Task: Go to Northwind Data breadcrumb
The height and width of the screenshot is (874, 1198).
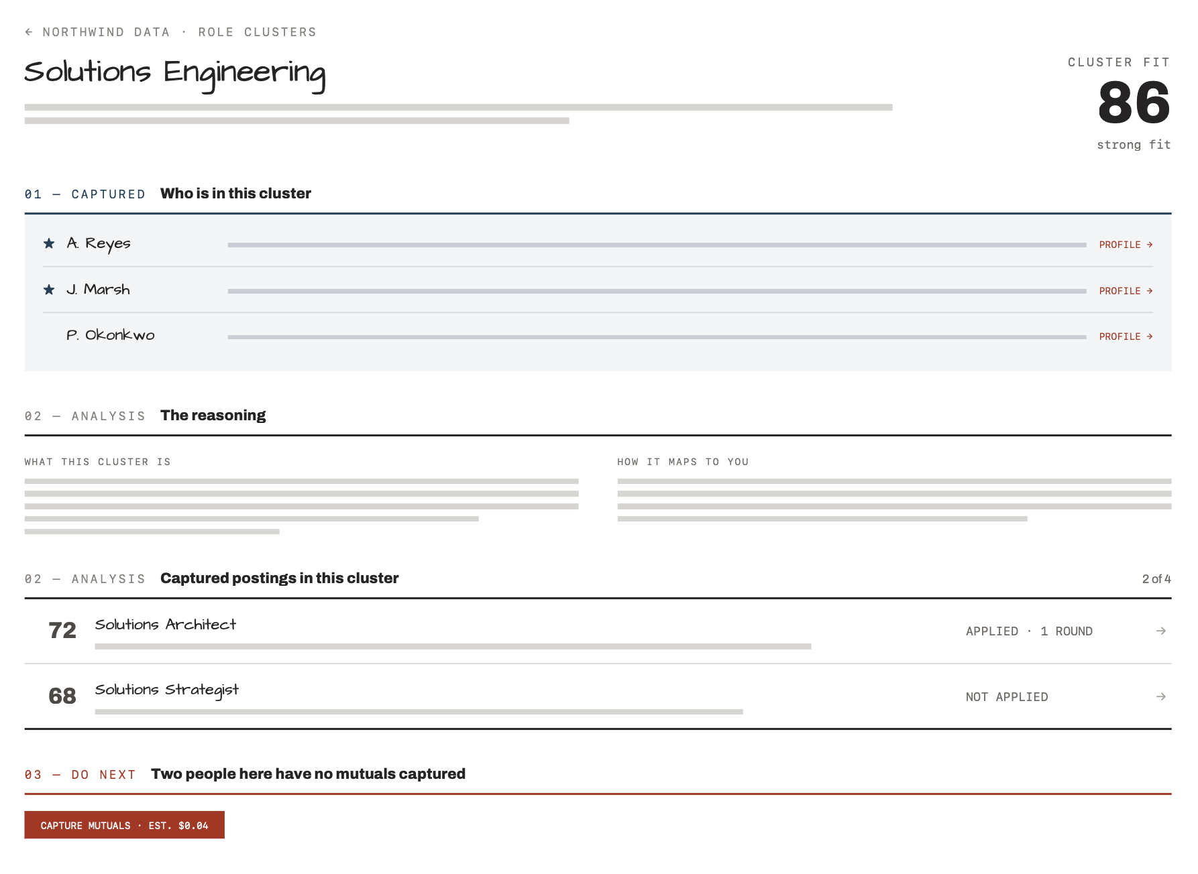Action: [x=106, y=32]
